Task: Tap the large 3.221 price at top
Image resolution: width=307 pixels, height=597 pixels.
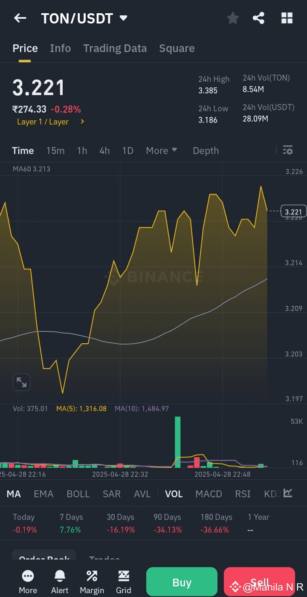Action: (38, 88)
